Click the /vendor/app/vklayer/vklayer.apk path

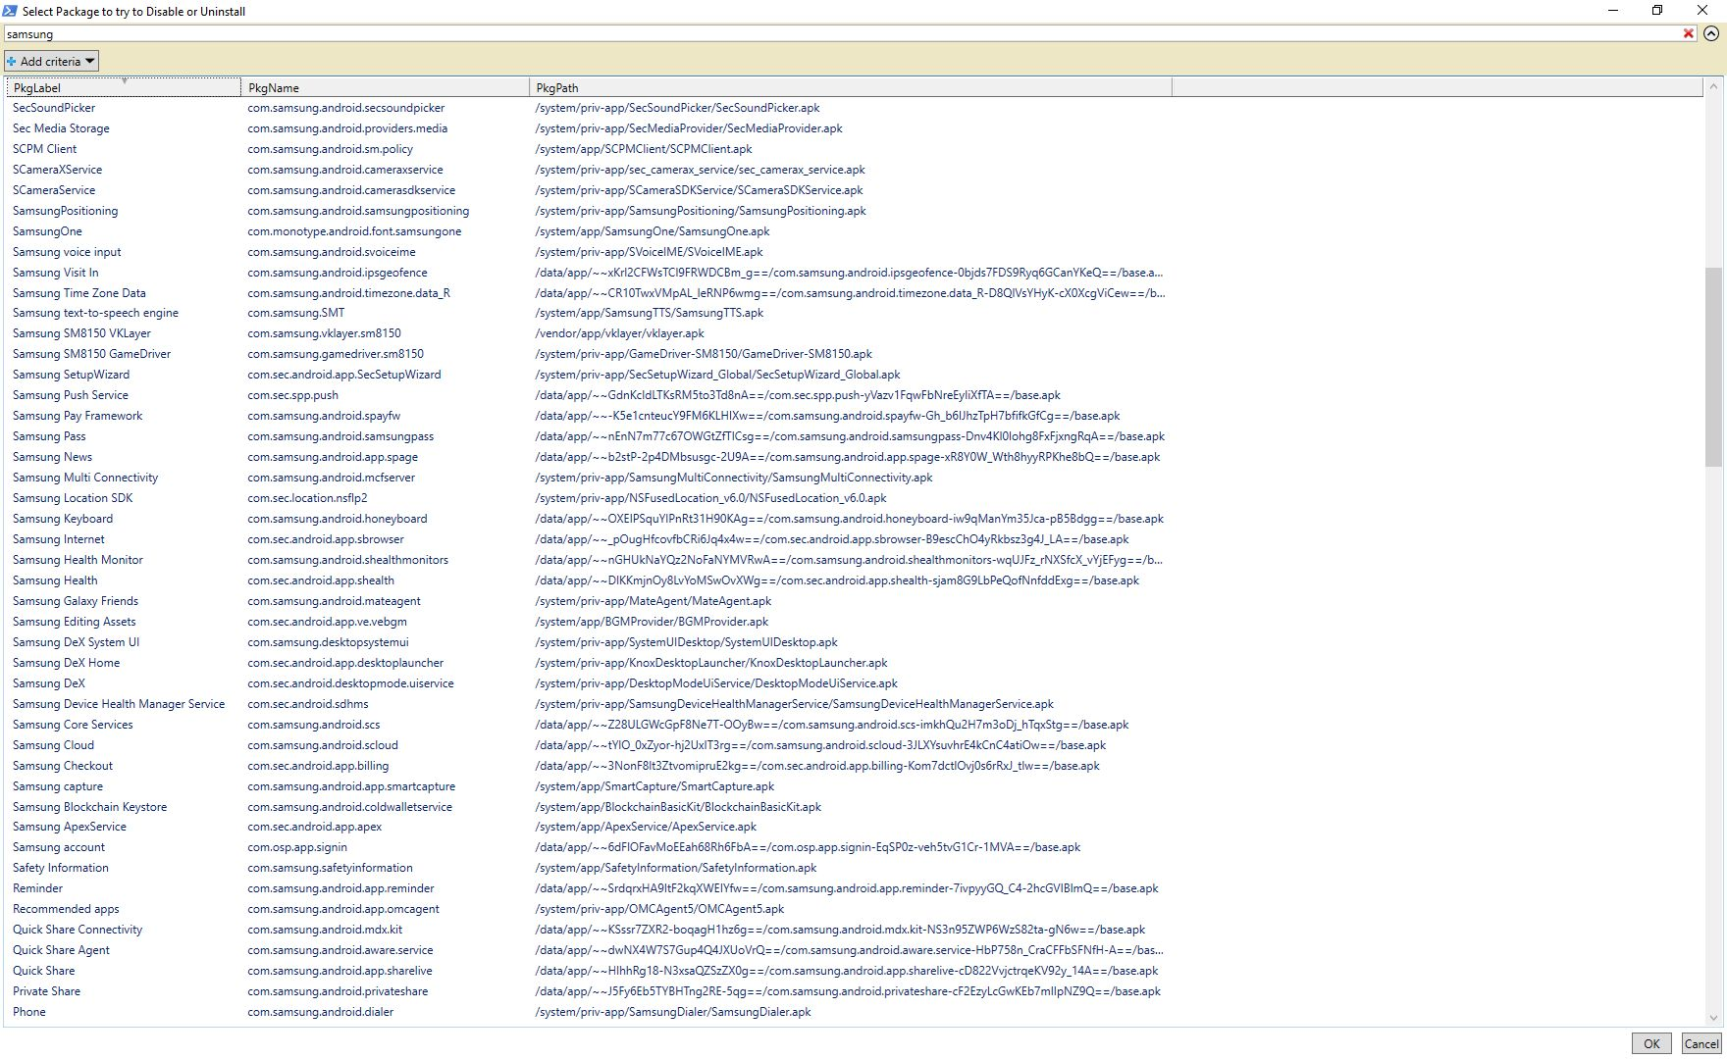(x=619, y=333)
